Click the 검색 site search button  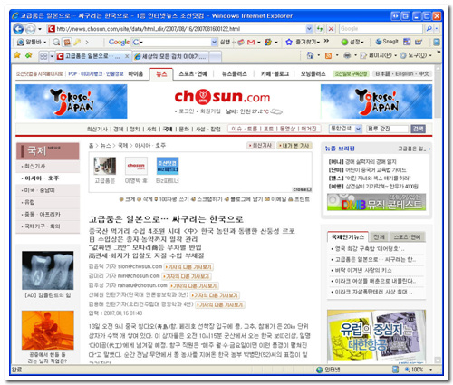click(418, 129)
